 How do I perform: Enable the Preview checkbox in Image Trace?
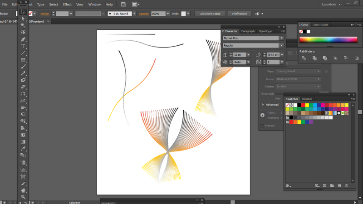pos(262,126)
